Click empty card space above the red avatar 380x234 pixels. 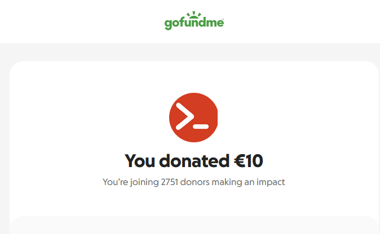click(194, 77)
